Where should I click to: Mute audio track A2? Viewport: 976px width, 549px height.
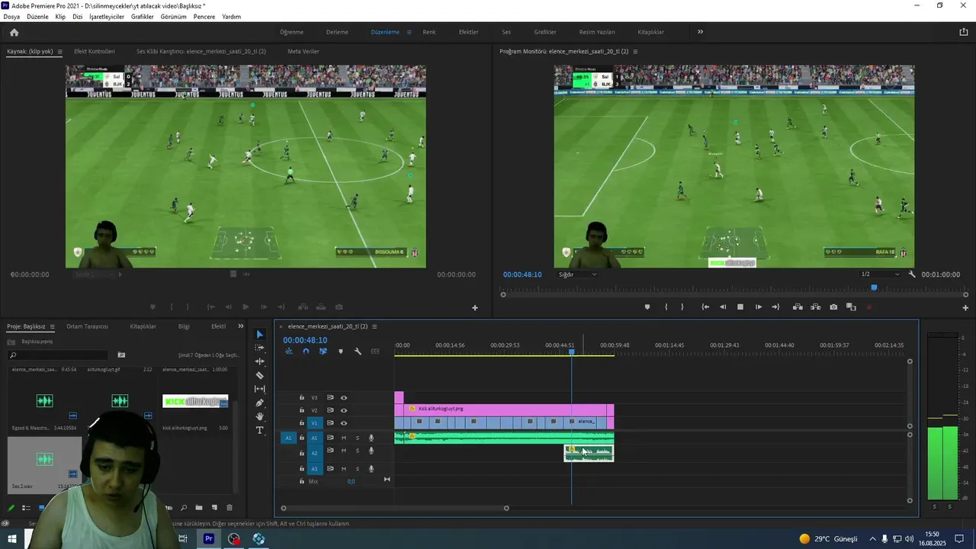[344, 451]
